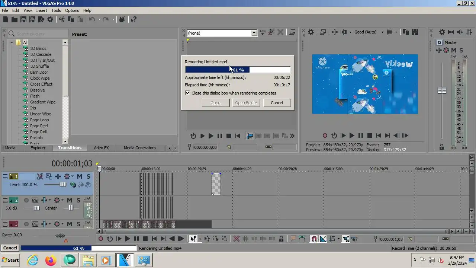Cancel rendering in the render dialog
The height and width of the screenshot is (268, 476).
pyautogui.click(x=277, y=103)
